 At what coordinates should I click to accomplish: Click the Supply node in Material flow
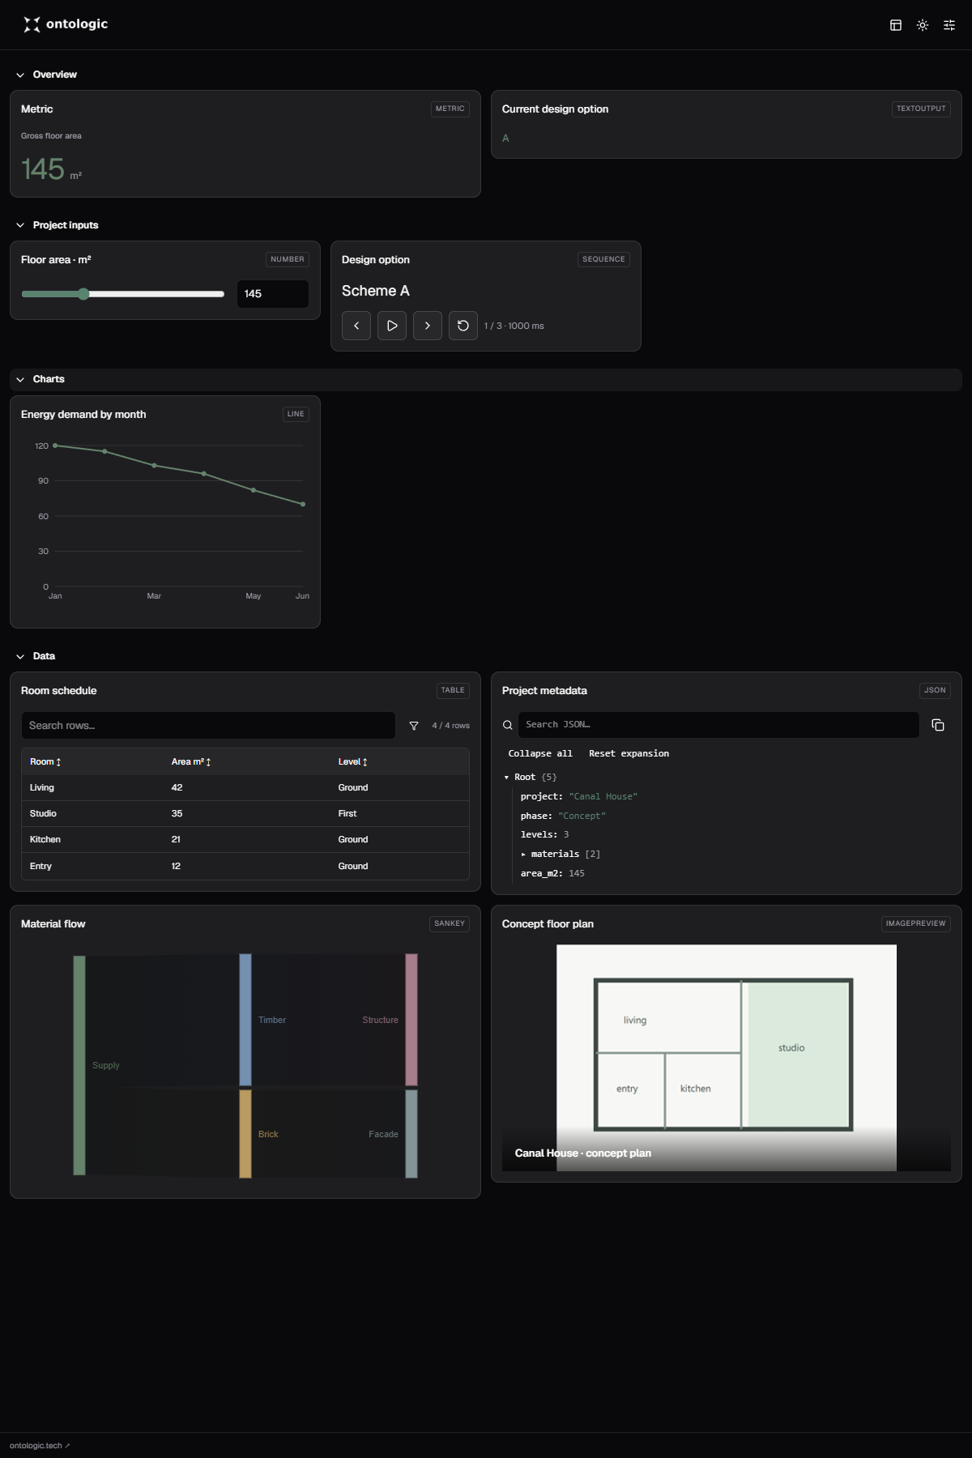tap(79, 1065)
